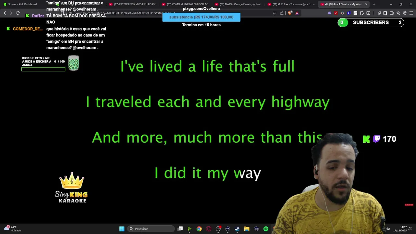Click the "Termina em 15 horas" text
This screenshot has height=234, width=416.
[201, 25]
